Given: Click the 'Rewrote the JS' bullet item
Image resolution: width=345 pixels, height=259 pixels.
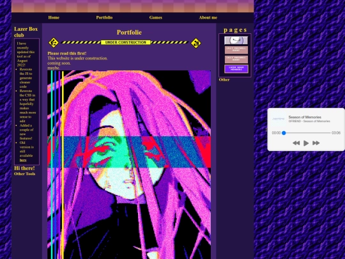Looking at the screenshot, I should pos(26,78).
